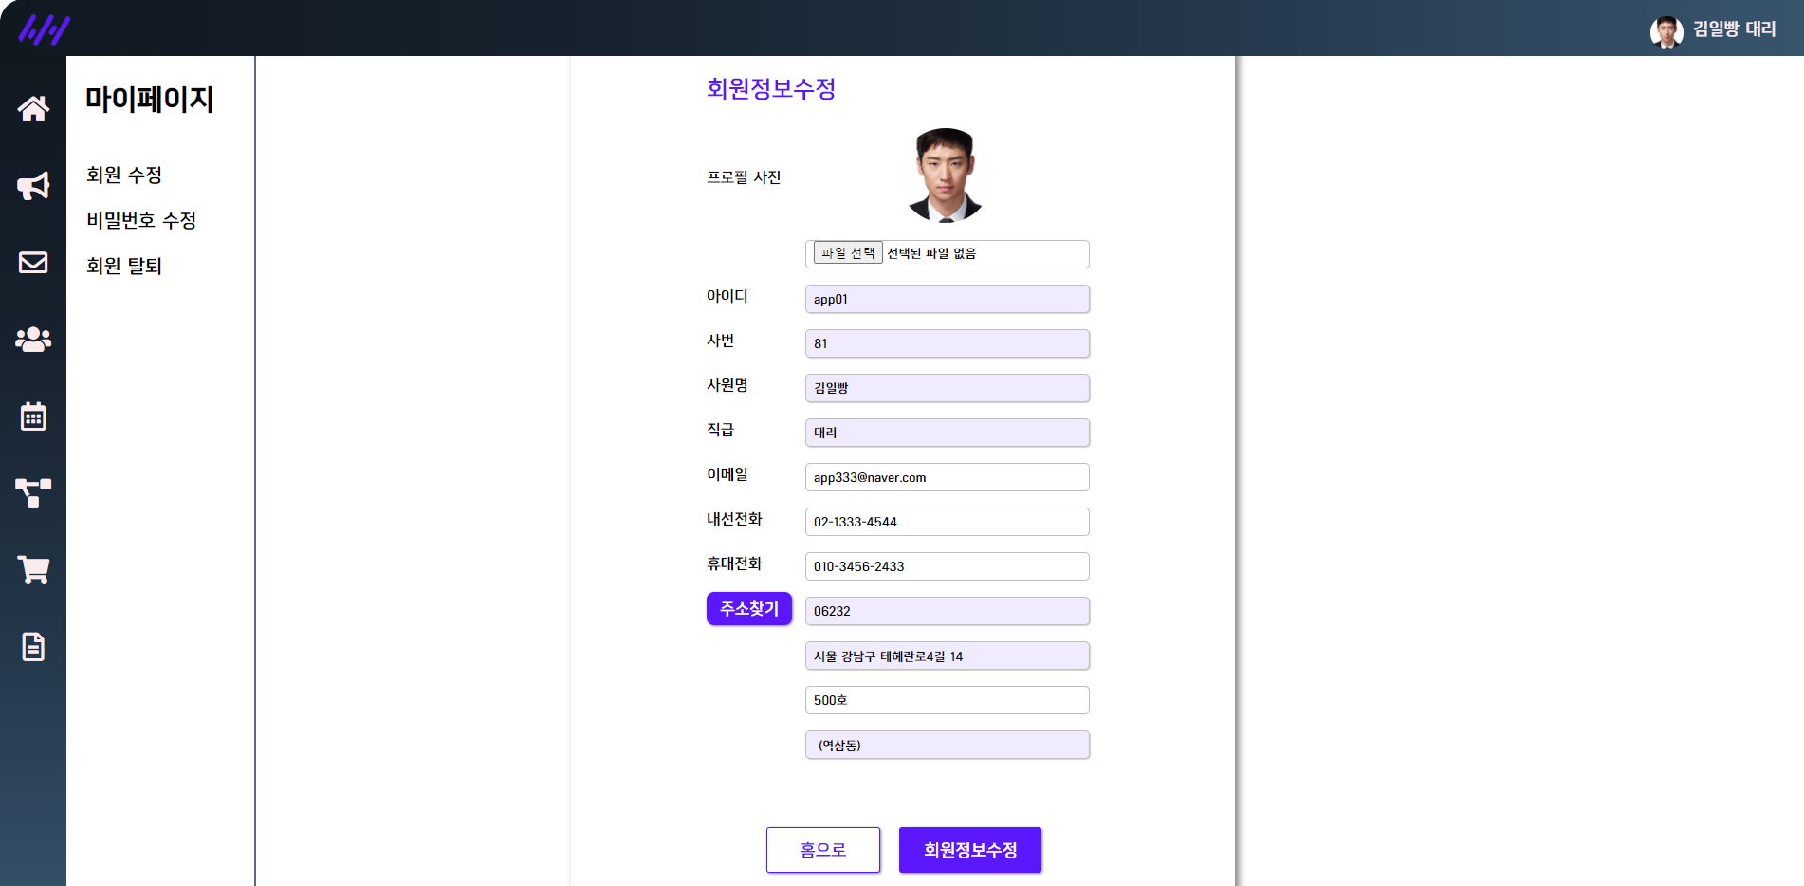Open the document file icon

coord(33,647)
